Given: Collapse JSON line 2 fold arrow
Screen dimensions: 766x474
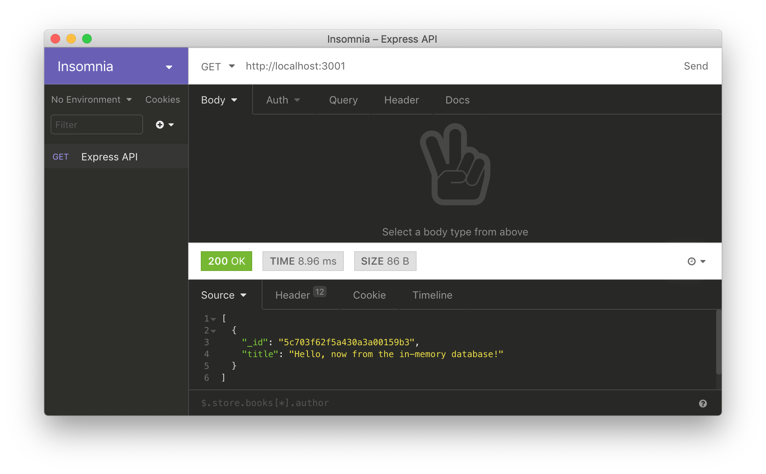Looking at the screenshot, I should point(213,331).
